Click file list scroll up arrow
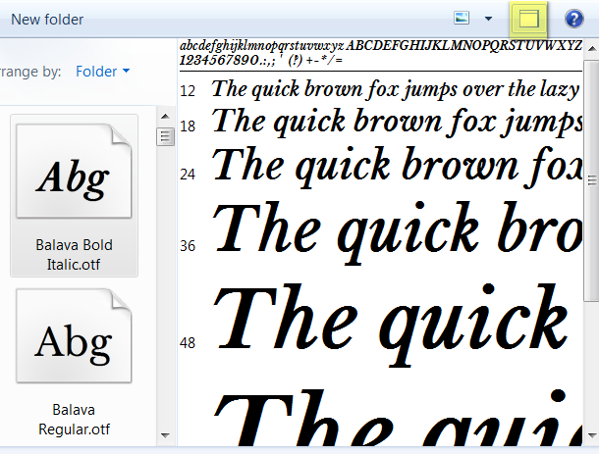 tap(165, 117)
